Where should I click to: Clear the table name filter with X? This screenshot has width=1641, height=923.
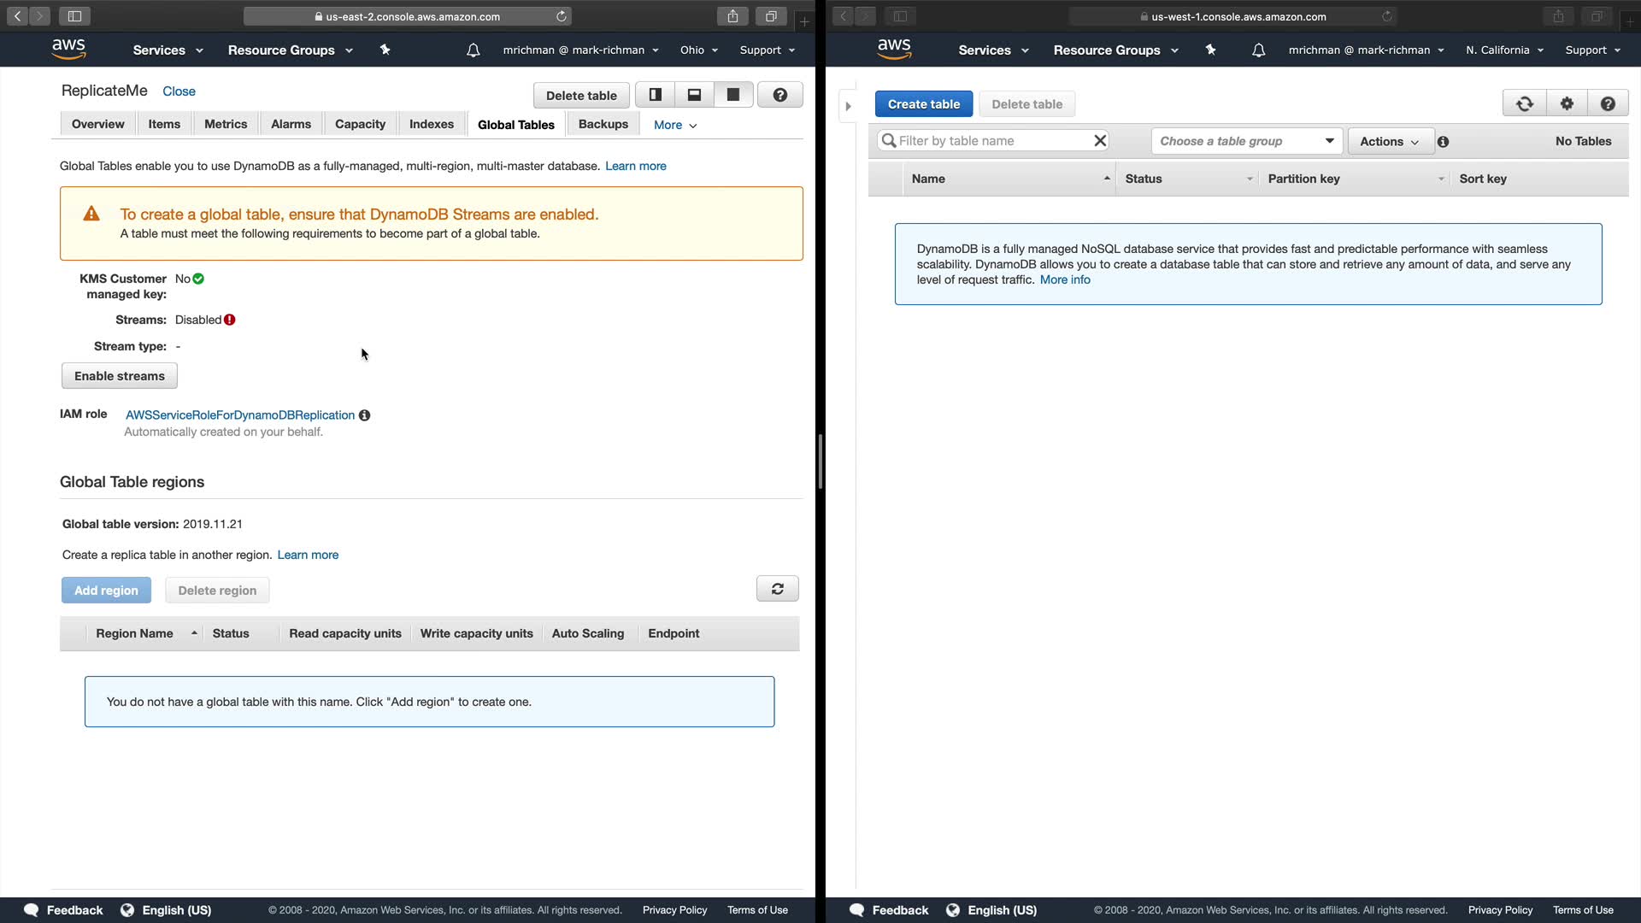click(1100, 141)
